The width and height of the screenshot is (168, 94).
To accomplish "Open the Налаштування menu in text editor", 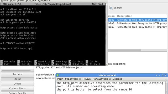I will coord(102,79).
